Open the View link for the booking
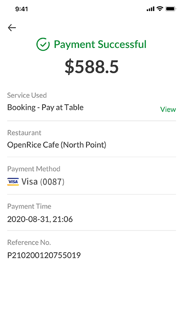The image size is (183, 326). [x=168, y=109]
